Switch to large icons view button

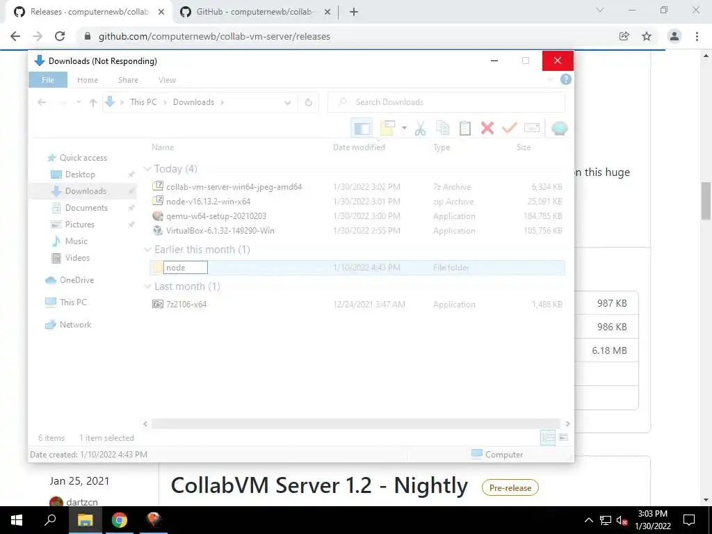[x=563, y=438]
